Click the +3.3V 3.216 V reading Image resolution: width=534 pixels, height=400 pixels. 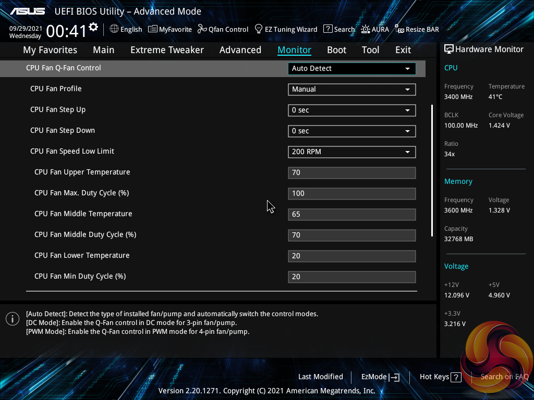455,324
